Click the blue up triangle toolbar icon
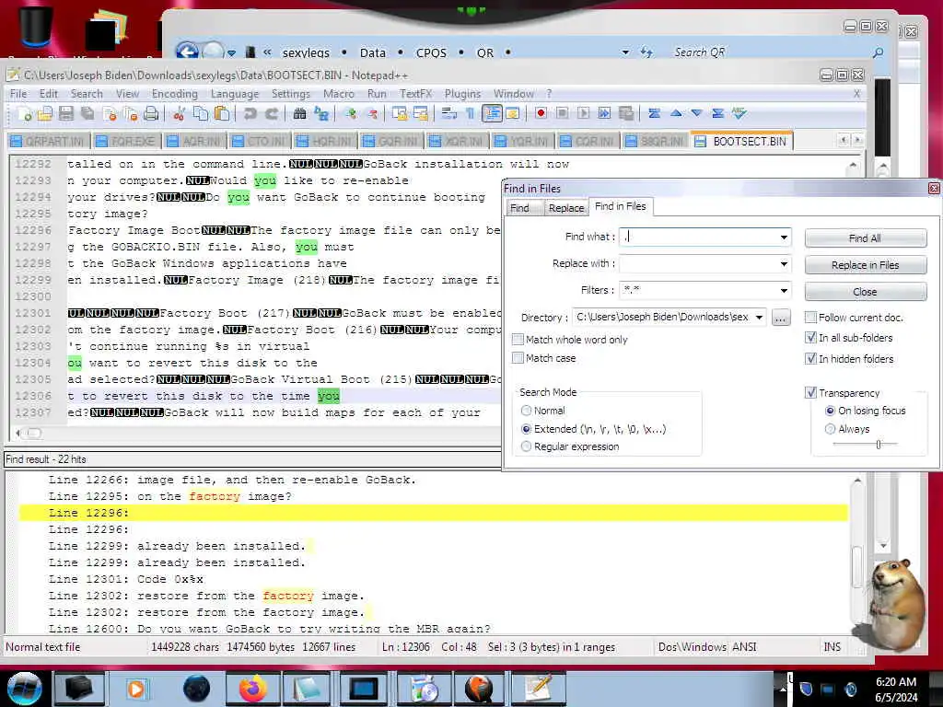 [x=675, y=113]
